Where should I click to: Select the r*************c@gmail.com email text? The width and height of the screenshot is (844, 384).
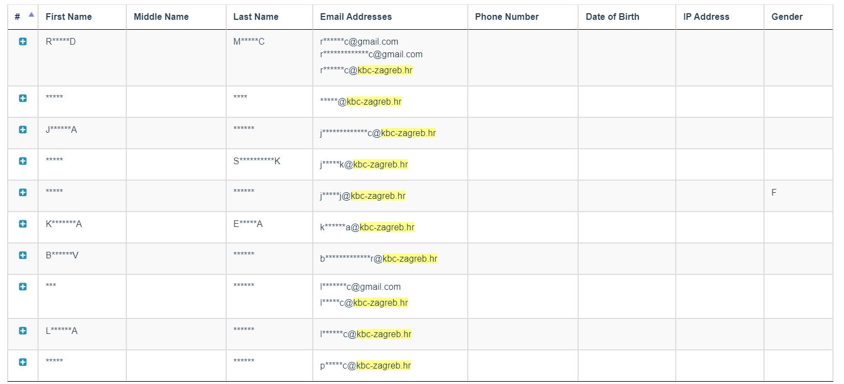371,54
